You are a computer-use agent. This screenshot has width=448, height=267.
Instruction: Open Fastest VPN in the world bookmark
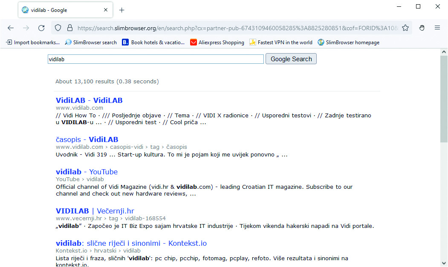coord(281,43)
